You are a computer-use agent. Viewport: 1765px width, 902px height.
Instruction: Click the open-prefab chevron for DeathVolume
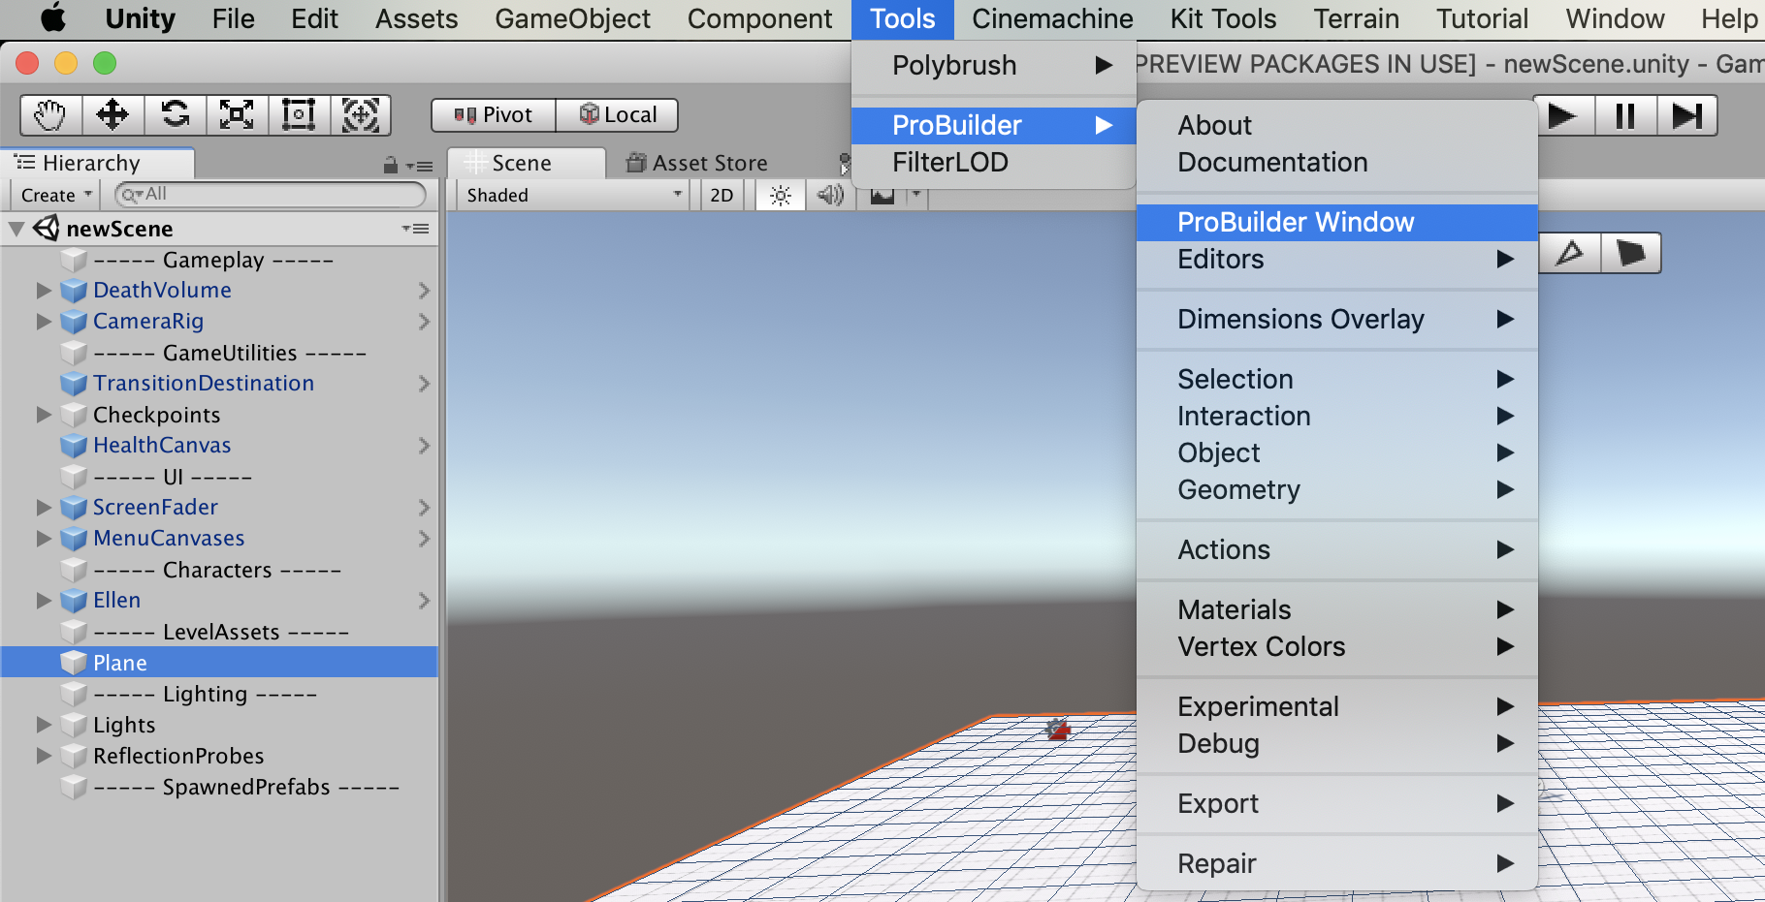tap(424, 291)
